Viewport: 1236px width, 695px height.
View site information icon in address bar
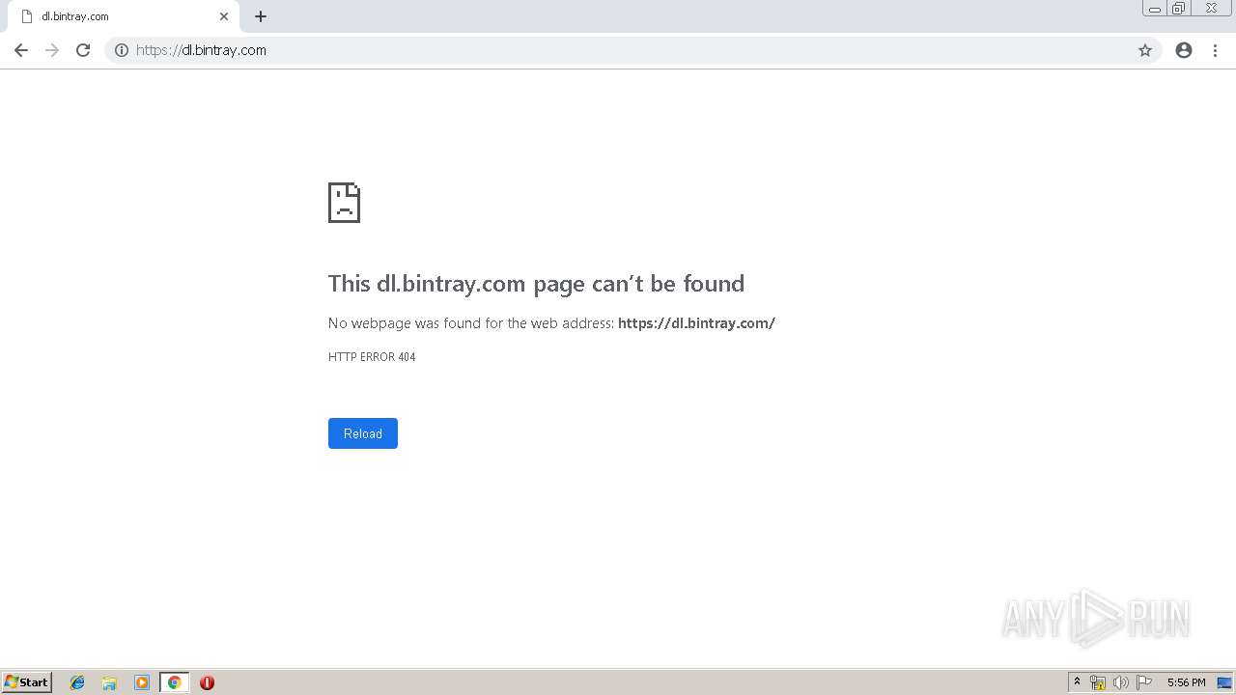click(122, 50)
